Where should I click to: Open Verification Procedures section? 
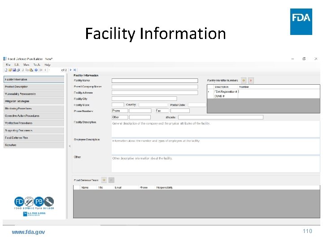pos(34,123)
